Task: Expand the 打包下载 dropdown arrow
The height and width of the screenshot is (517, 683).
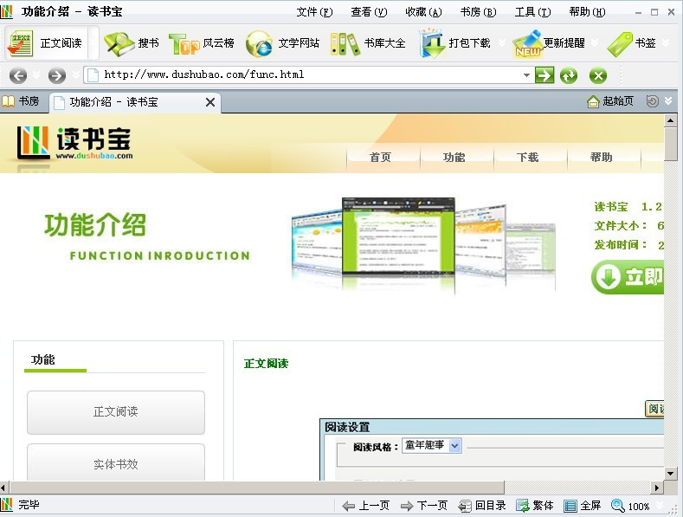Action: pos(502,42)
